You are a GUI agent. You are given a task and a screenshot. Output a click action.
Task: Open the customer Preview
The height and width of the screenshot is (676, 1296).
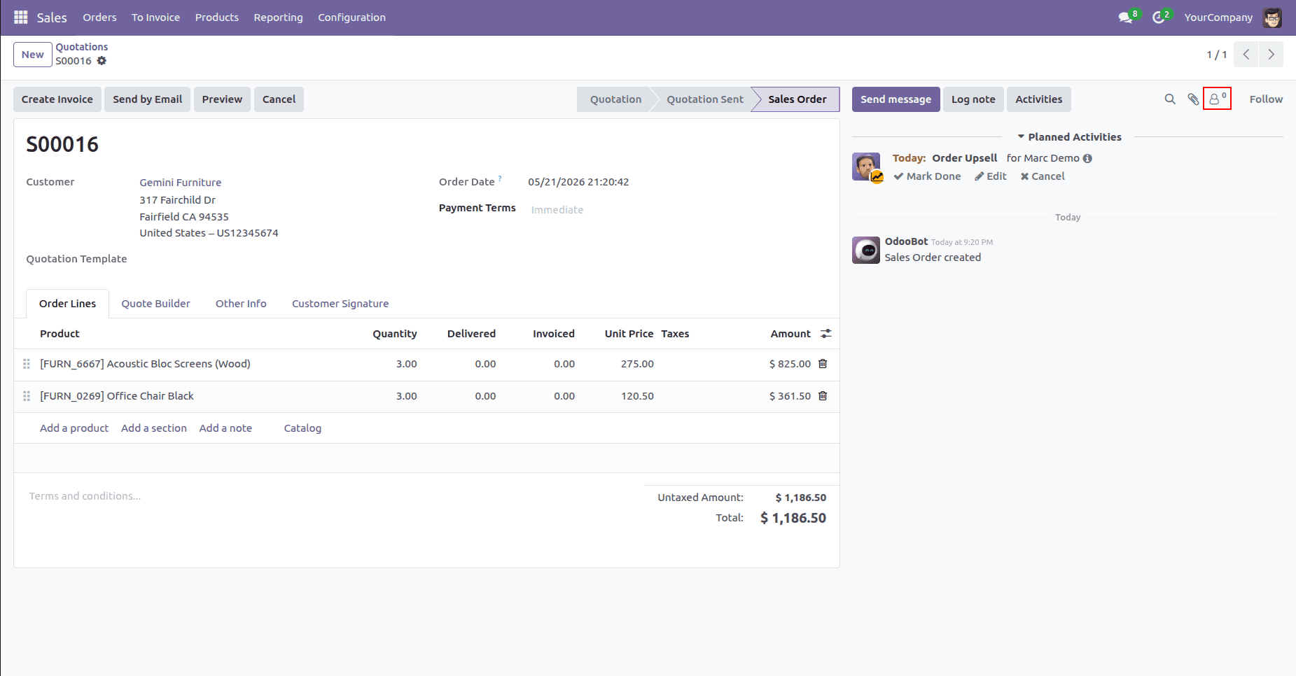(x=222, y=99)
